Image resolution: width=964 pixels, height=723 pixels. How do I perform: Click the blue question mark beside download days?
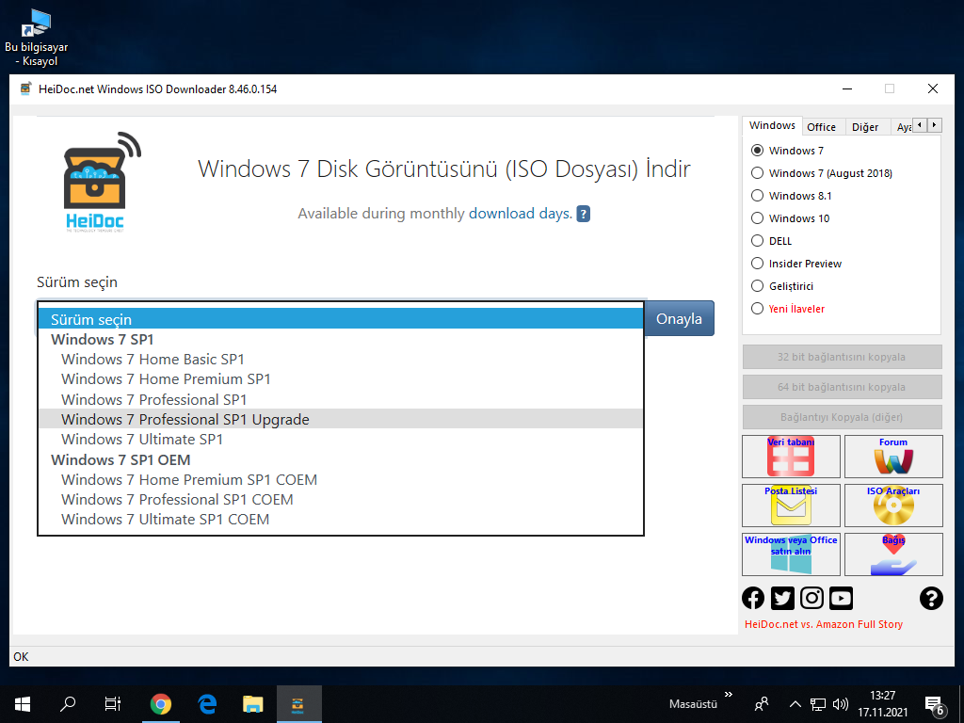point(584,214)
